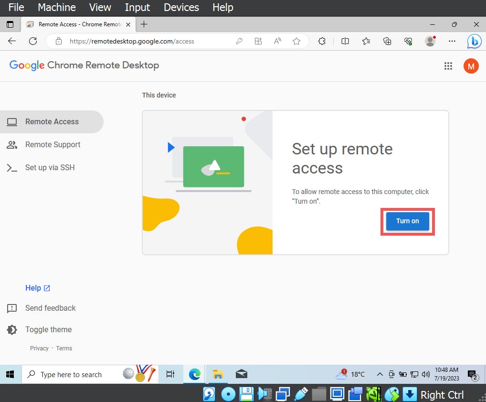
Task: Show hidden system tray icons
Action: click(380, 374)
